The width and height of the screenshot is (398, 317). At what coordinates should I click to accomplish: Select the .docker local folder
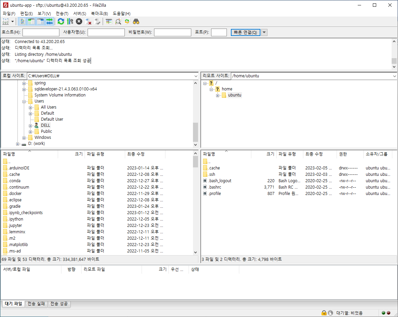tap(15, 193)
